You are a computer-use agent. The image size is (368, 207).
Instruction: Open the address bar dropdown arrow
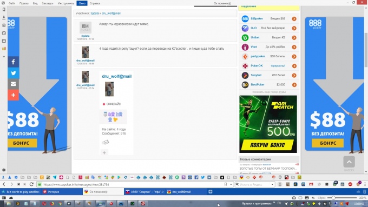point(231,184)
